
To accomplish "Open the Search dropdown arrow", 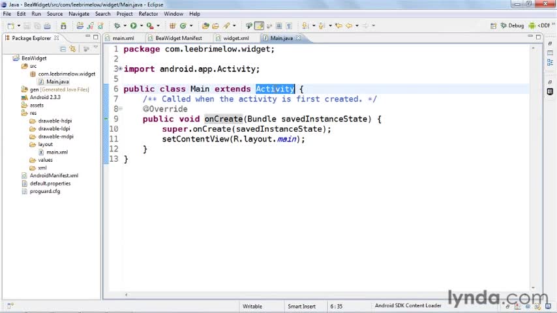I will (x=234, y=26).
